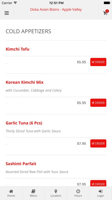The height and width of the screenshot is (200, 112).
Task: Select the Sashimi Parfait title
Action: click(x=21, y=164)
